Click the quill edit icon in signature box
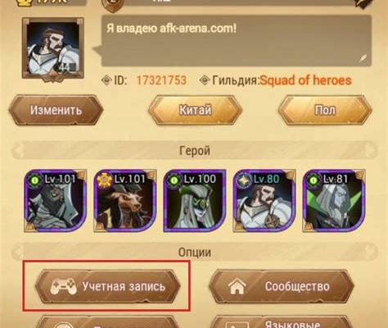The width and height of the screenshot is (388, 328). pyautogui.click(x=363, y=58)
